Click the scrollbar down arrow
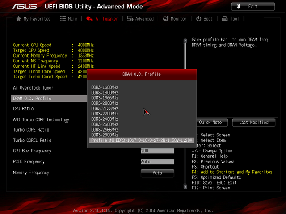Screen dimensions: 286x214 (185, 187)
